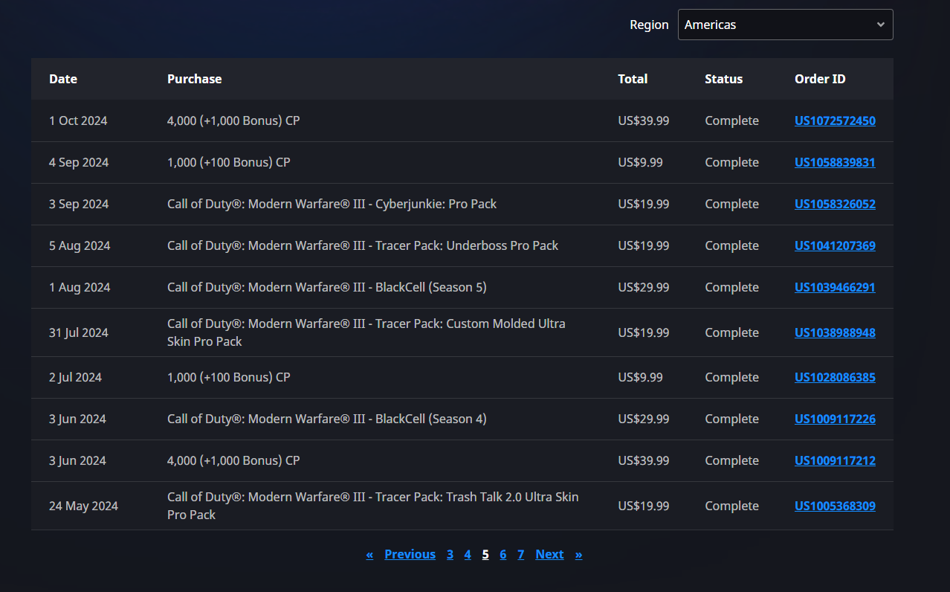Select the 5 Aug 2024 date cell
The image size is (950, 592).
[80, 245]
